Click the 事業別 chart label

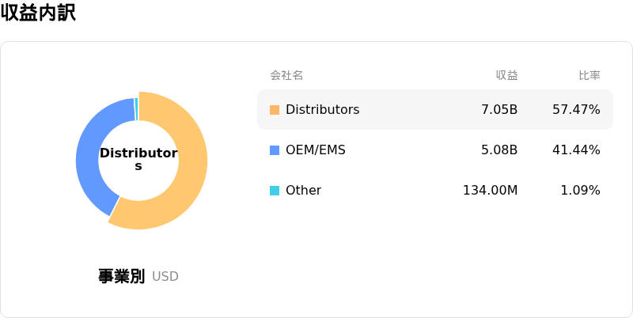point(122,276)
